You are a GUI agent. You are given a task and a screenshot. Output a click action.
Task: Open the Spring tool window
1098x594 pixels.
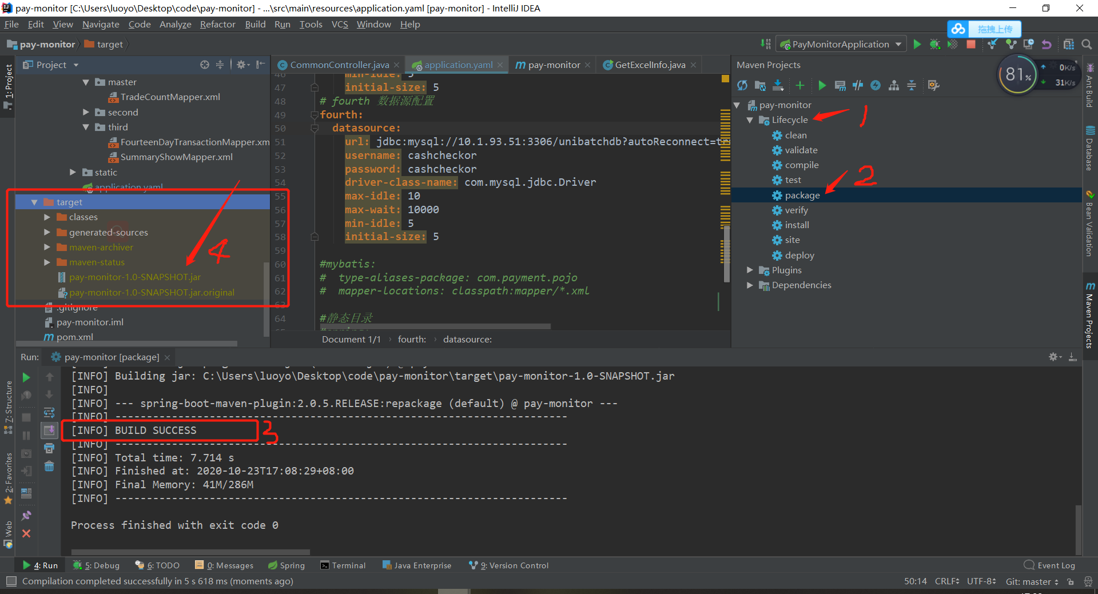click(x=287, y=565)
